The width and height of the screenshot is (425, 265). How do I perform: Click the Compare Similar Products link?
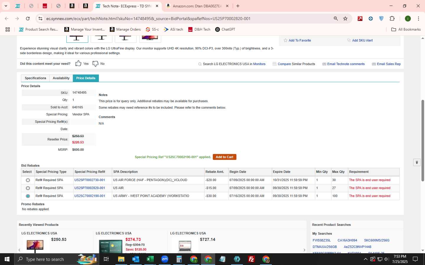[296, 64]
